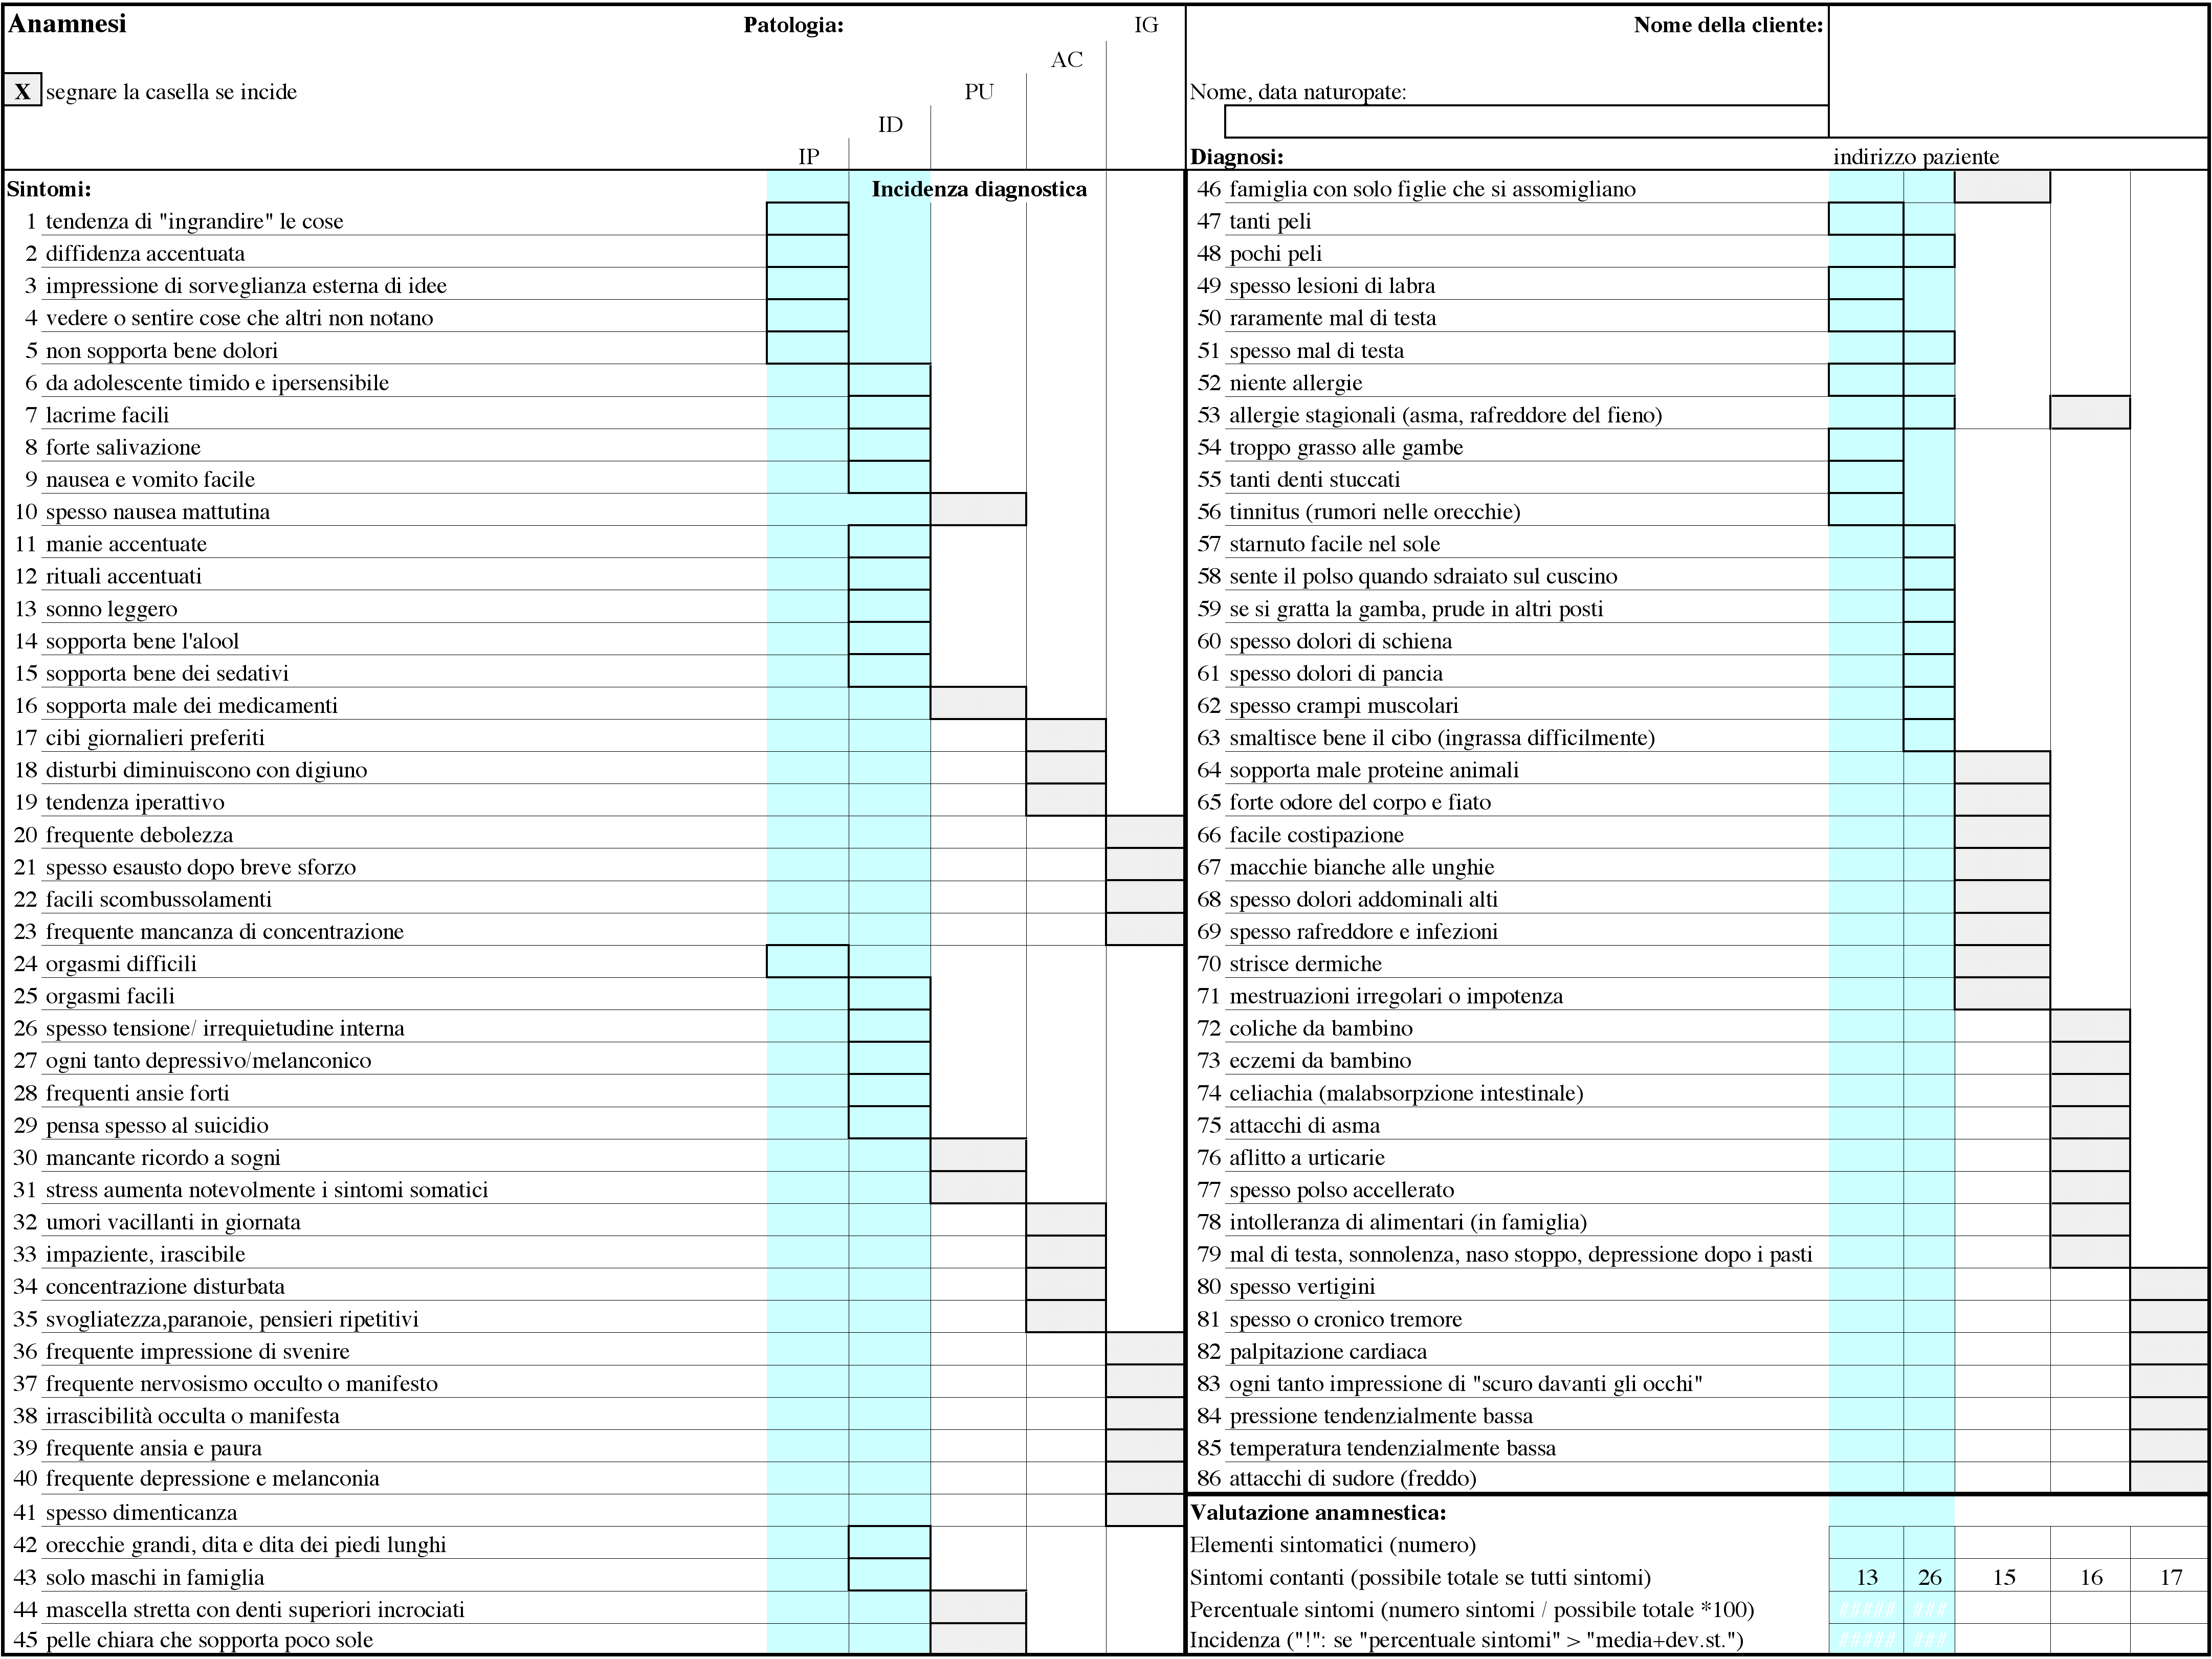
Task: Check grey box for 'allergie stagionali' row
Action: (x=2089, y=414)
